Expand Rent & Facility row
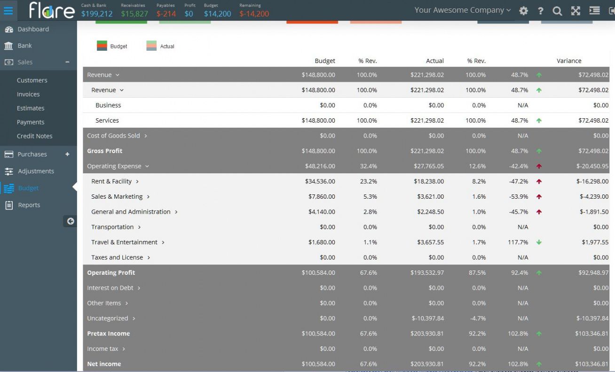This screenshot has height=372, width=615. [137, 182]
